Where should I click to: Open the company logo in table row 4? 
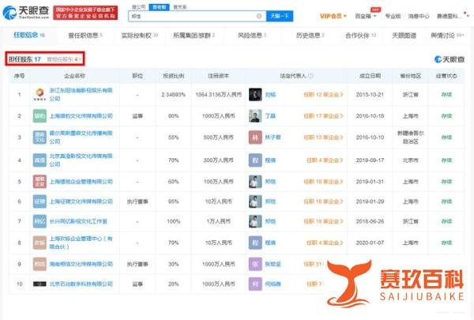pyautogui.click(x=39, y=160)
